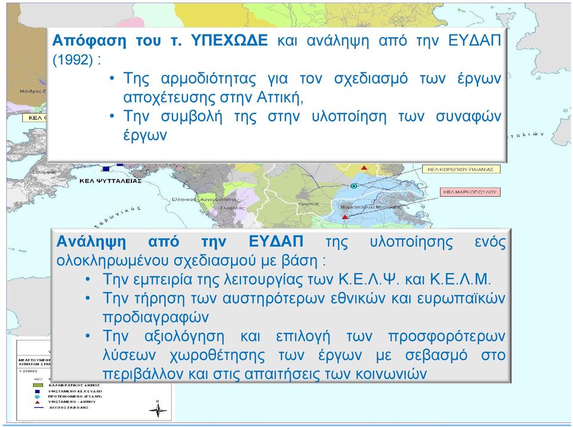
Task: Click the cyan circle symbol in the legend
Action: click(37, 397)
